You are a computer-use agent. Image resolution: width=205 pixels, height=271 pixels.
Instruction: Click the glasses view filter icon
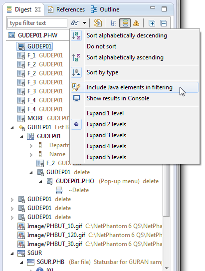coord(75,23)
